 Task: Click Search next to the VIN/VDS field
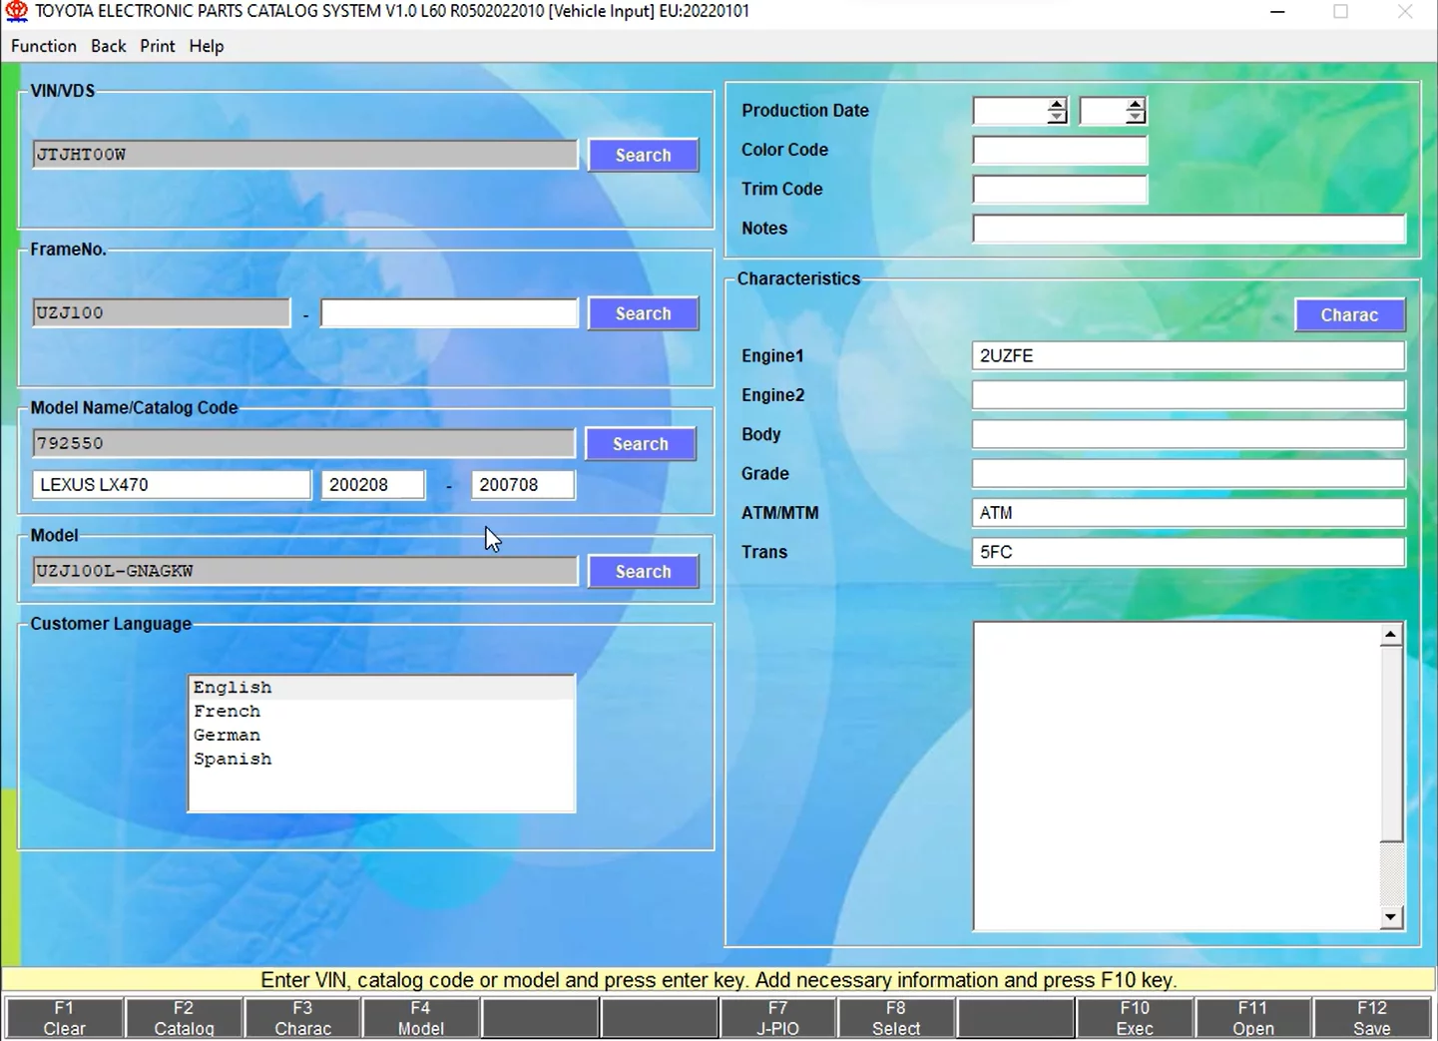643,155
